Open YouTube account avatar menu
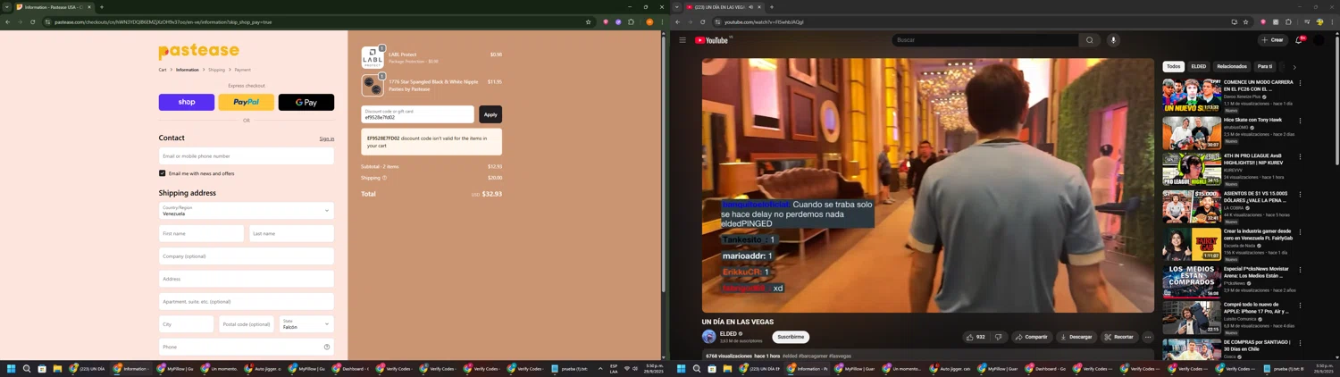This screenshot has width=1340, height=377. click(1319, 40)
